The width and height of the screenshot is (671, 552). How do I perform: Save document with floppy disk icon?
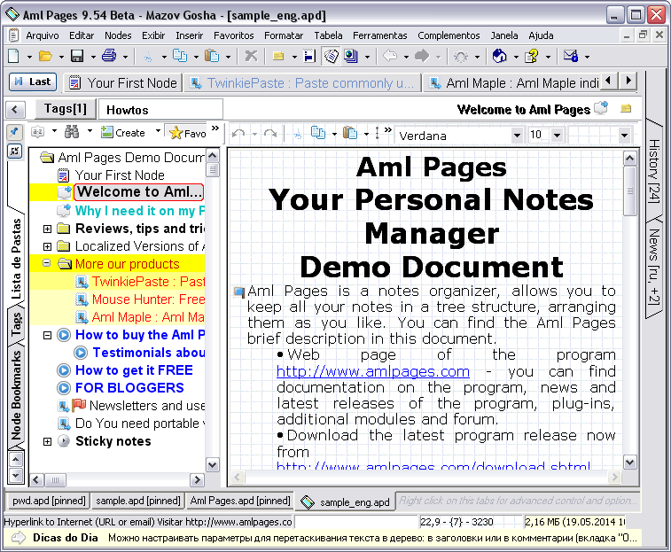77,56
